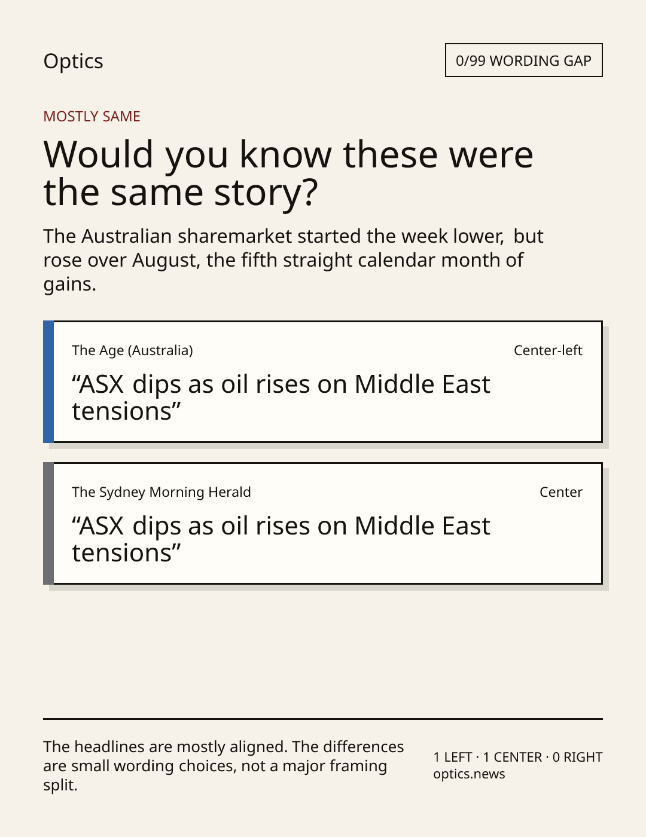Select the MOSTLY SAME label

click(92, 117)
